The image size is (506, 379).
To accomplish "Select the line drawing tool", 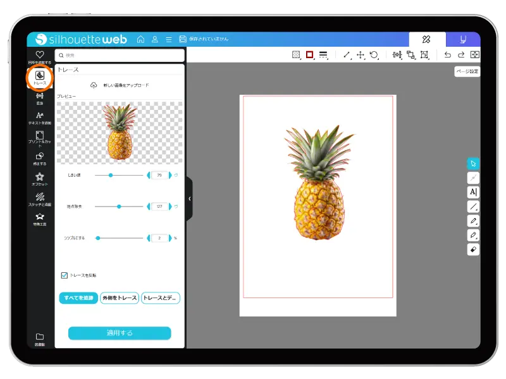I will click(473, 207).
